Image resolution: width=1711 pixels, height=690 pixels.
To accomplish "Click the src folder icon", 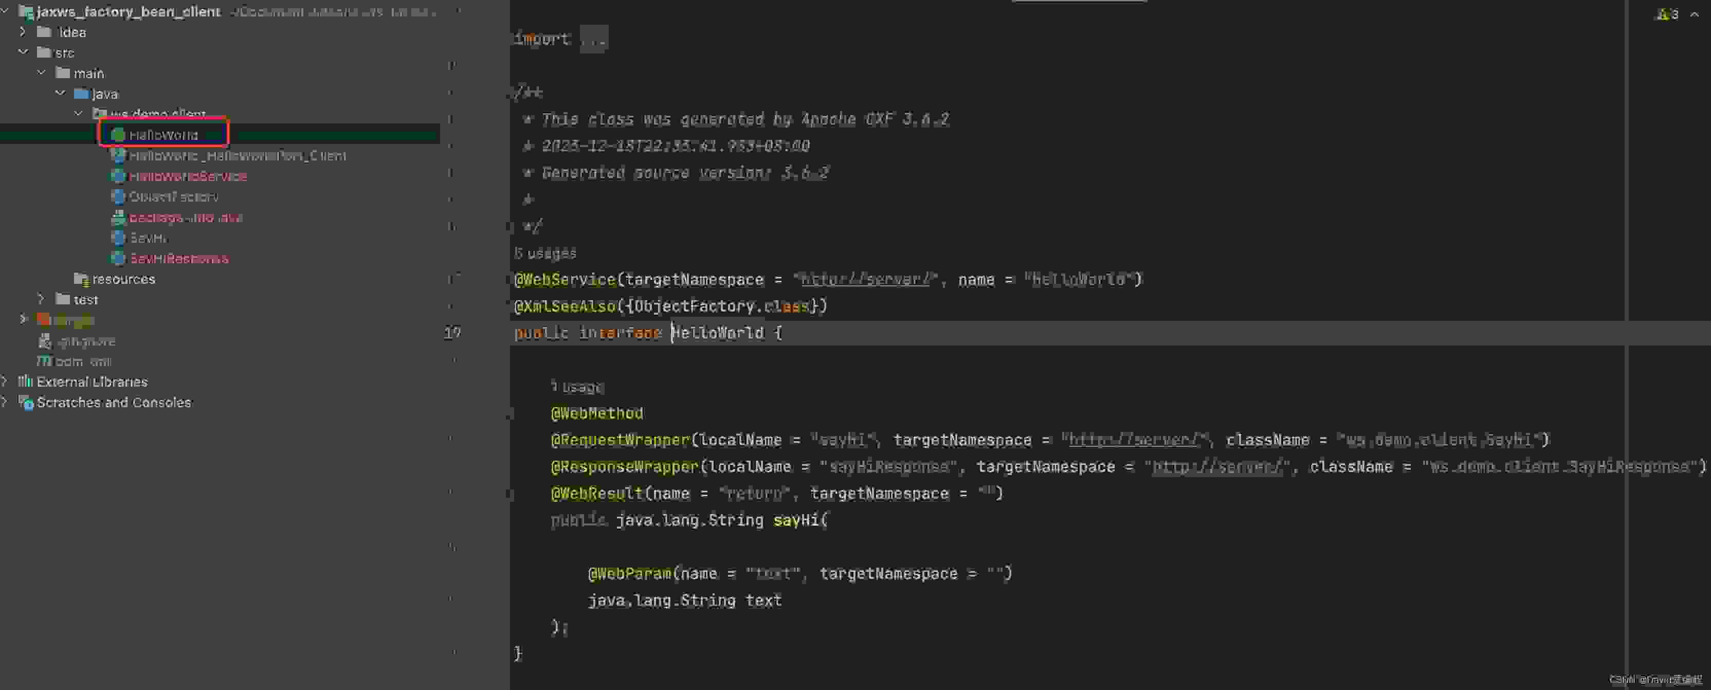I will (44, 52).
